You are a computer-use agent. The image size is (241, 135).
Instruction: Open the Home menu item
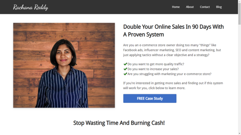pyautogui.click(x=176, y=7)
